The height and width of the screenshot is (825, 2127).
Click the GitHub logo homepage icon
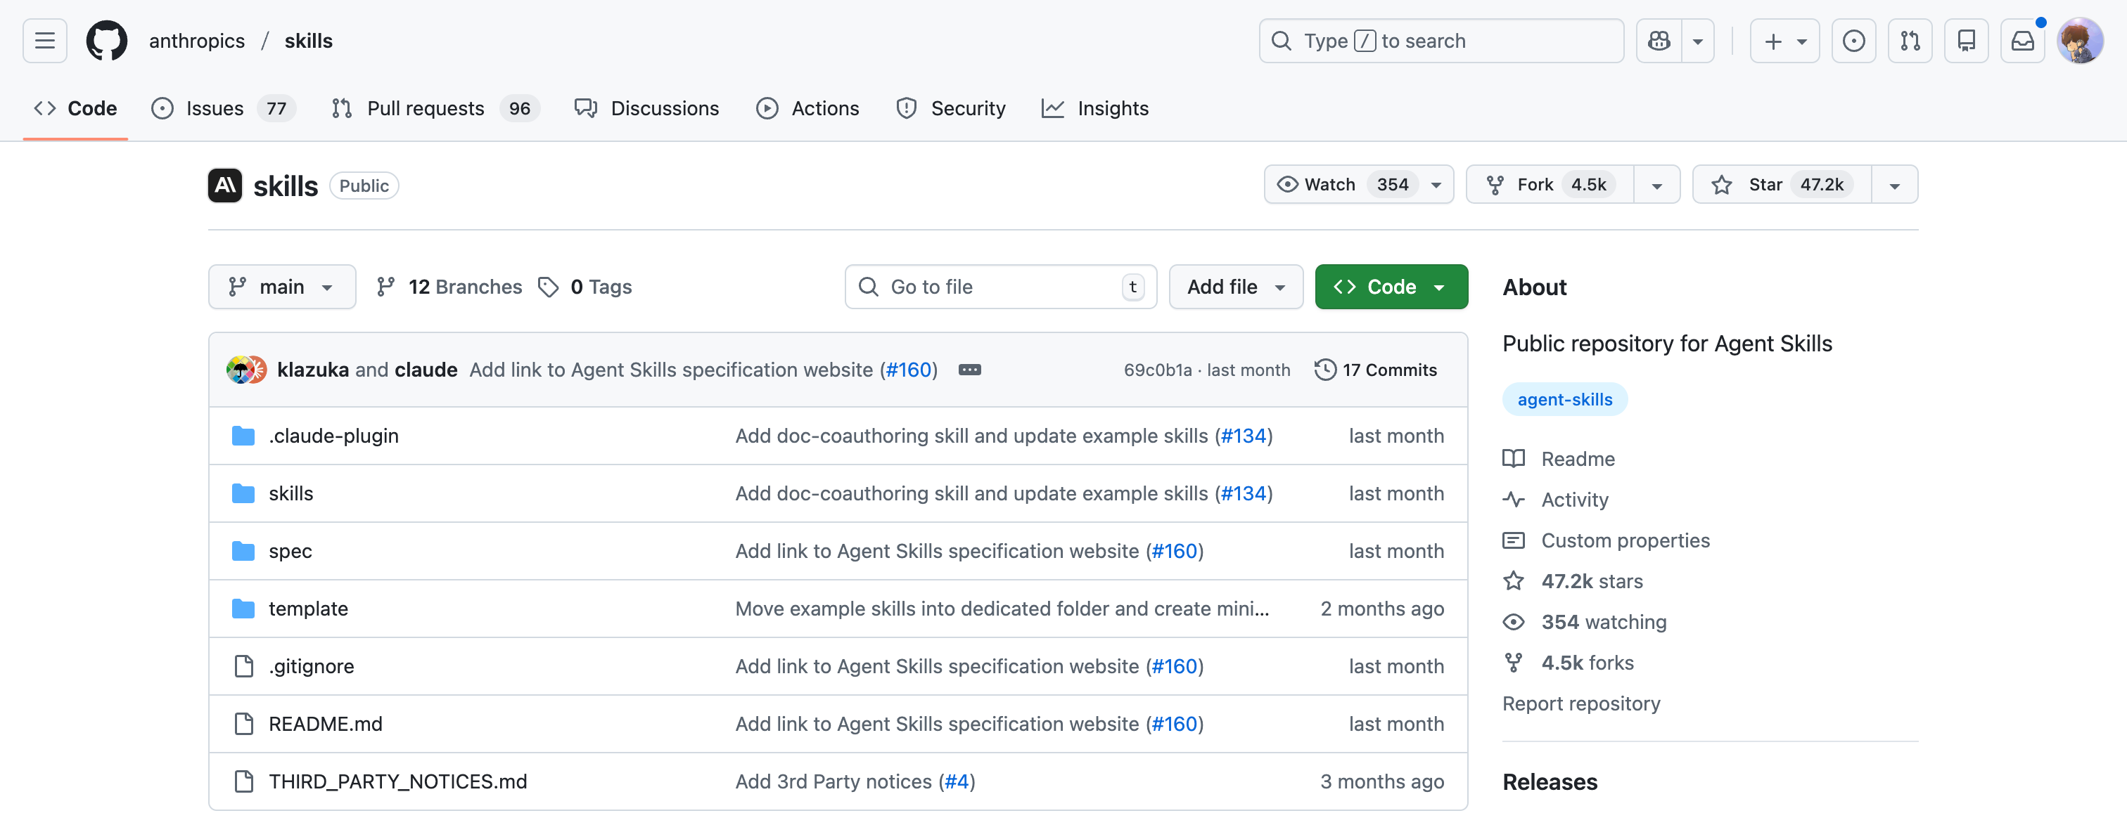[106, 41]
